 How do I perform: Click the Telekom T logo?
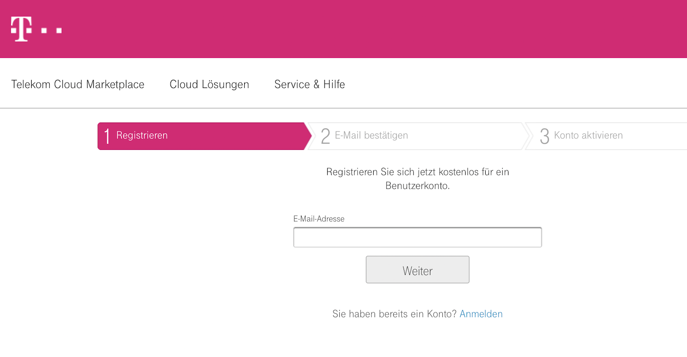[x=21, y=29]
